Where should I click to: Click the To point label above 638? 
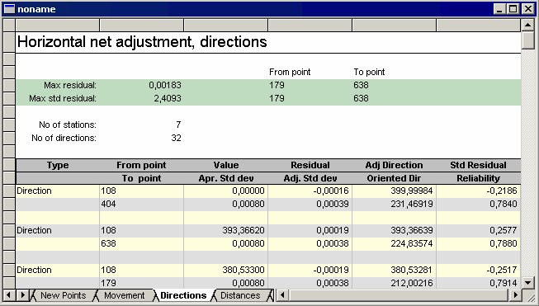tap(369, 72)
